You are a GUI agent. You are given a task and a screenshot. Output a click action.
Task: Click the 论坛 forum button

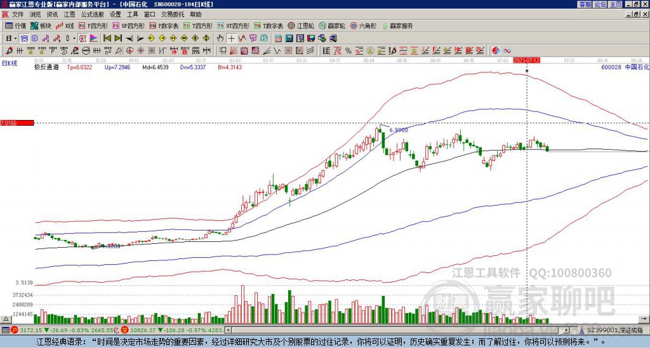click(x=600, y=4)
